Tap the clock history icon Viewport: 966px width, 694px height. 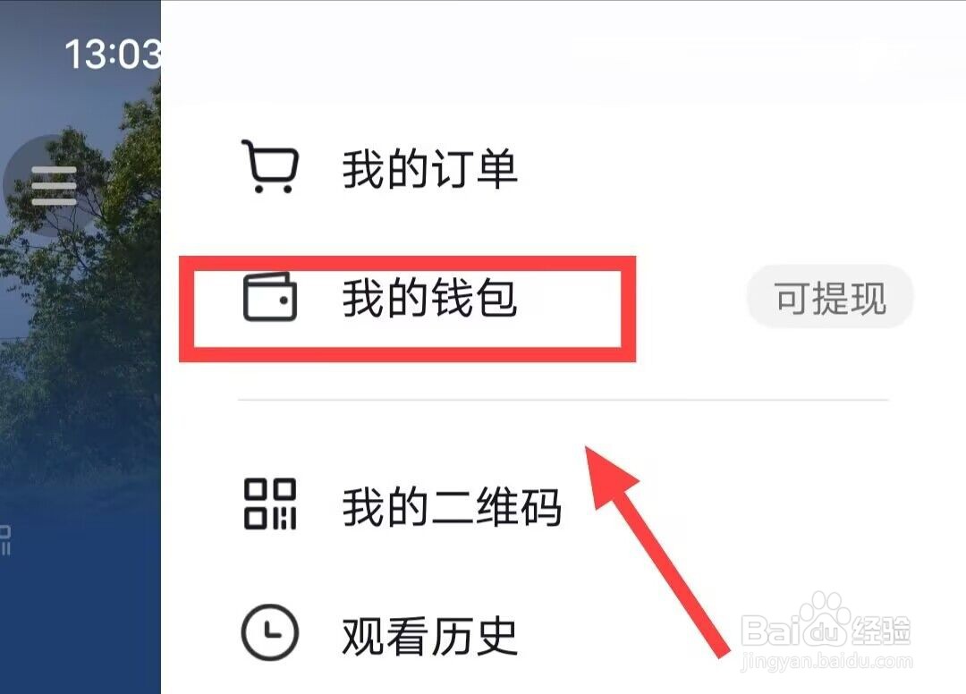[270, 632]
